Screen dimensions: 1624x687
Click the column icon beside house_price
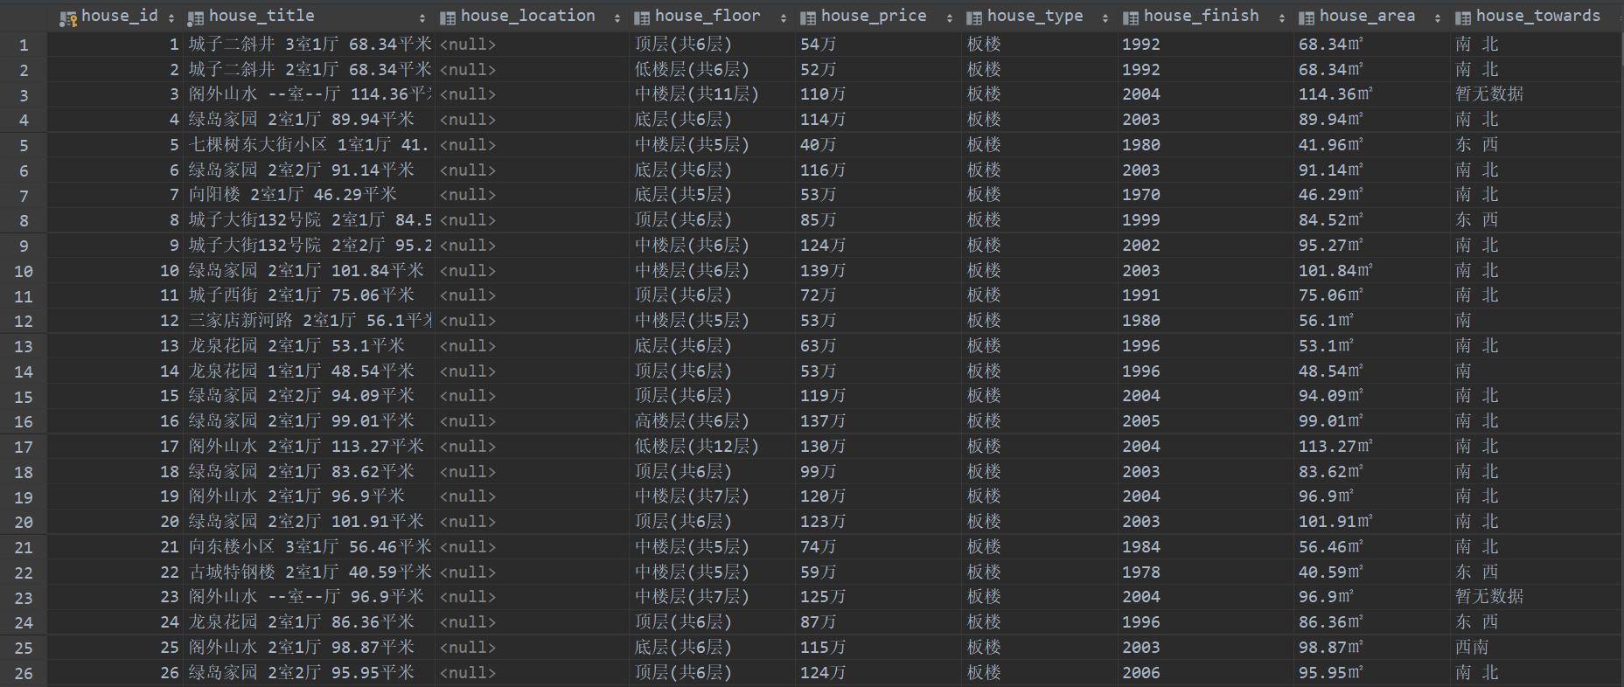(808, 17)
